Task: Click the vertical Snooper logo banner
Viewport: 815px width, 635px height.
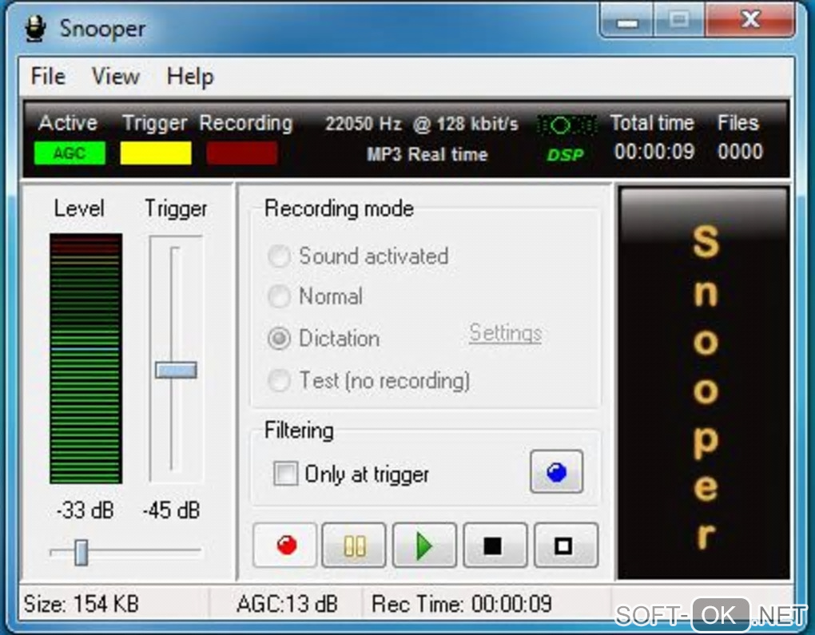Action: (704, 383)
